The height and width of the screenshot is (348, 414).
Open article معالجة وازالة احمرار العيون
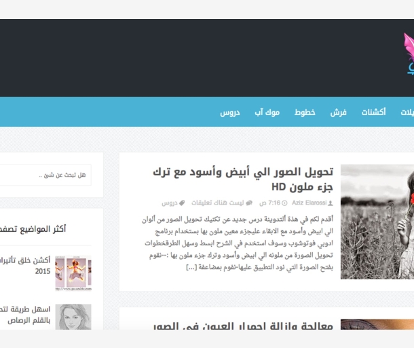click(243, 326)
